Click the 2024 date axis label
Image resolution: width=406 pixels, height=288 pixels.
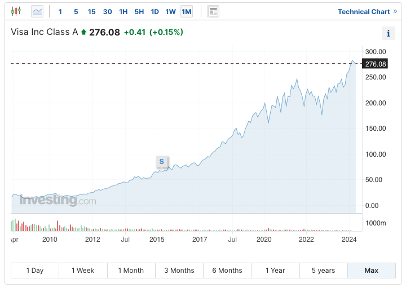point(349,240)
